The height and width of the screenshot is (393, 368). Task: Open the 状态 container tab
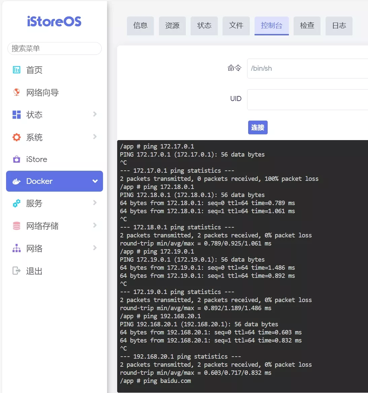tap(204, 26)
